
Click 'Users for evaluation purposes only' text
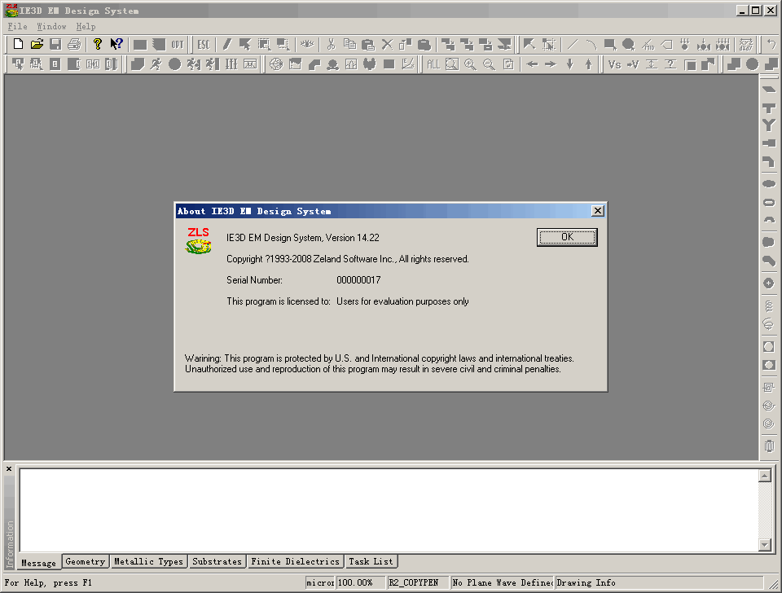(x=402, y=301)
